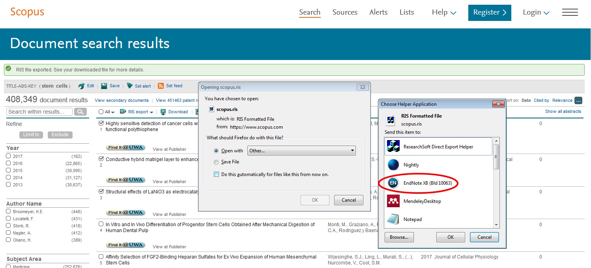This screenshot has height=268, width=591.
Task: Close the Choose Helper Application dialog
Action: click(x=499, y=104)
